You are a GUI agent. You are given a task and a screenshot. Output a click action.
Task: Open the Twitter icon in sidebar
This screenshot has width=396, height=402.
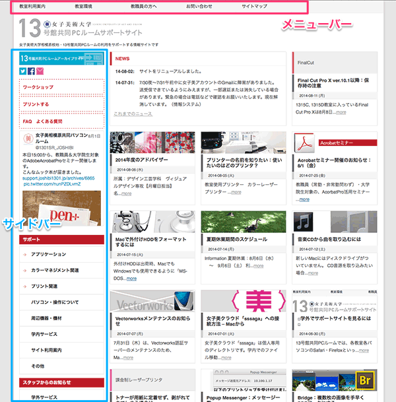[23, 71]
